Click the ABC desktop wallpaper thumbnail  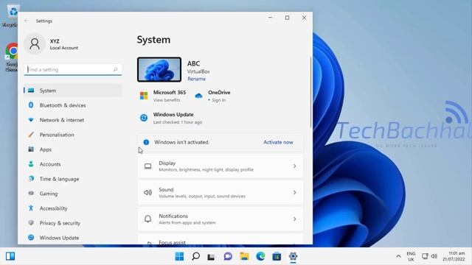(159, 69)
